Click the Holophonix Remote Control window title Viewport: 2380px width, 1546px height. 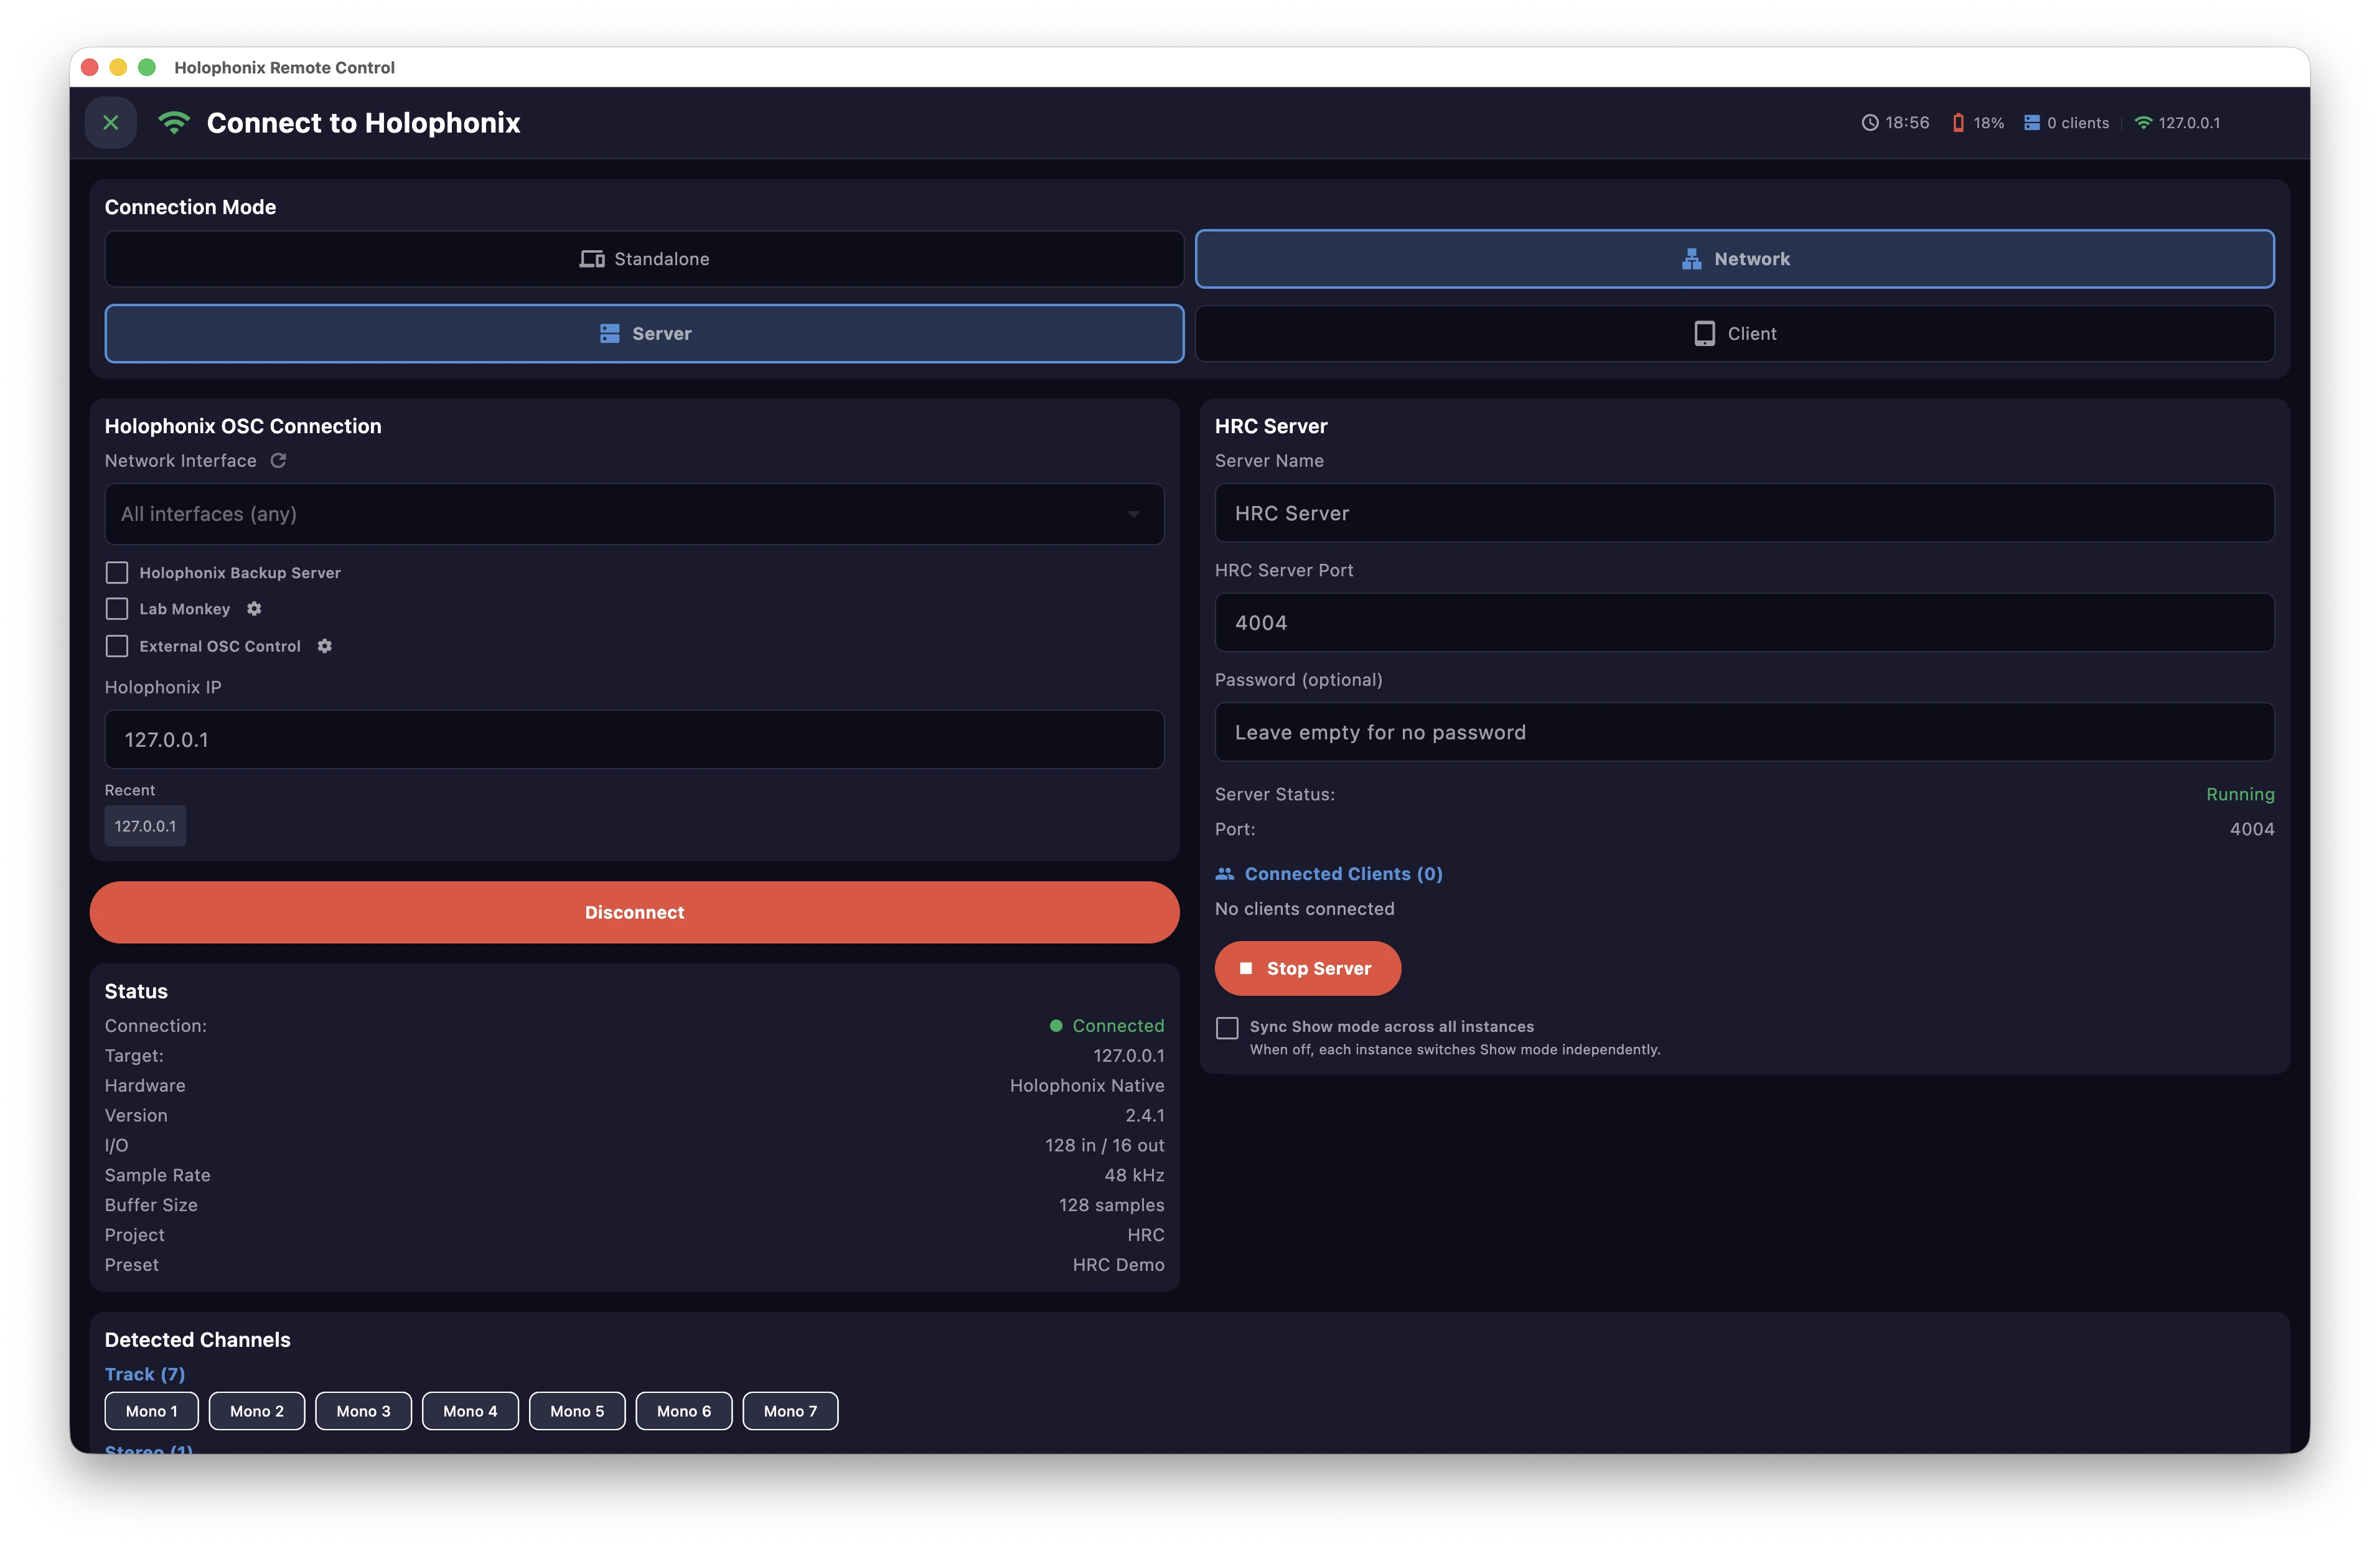pyautogui.click(x=284, y=67)
